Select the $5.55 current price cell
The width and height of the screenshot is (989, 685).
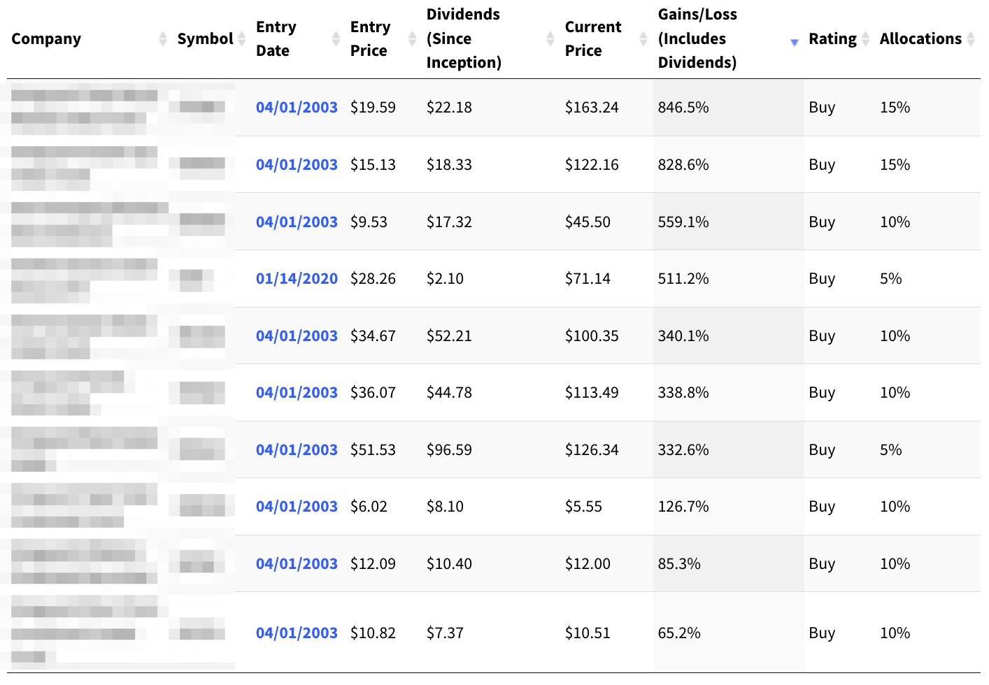tap(583, 507)
